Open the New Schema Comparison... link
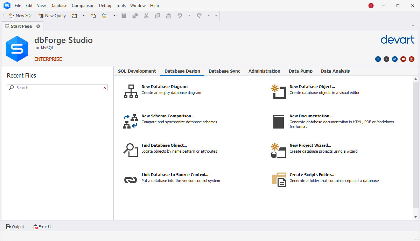The image size is (420, 241). [168, 116]
